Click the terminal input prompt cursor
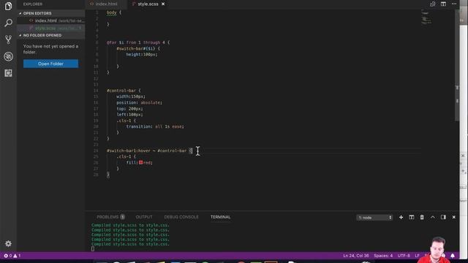This screenshot has height=263, width=468. pos(93,248)
